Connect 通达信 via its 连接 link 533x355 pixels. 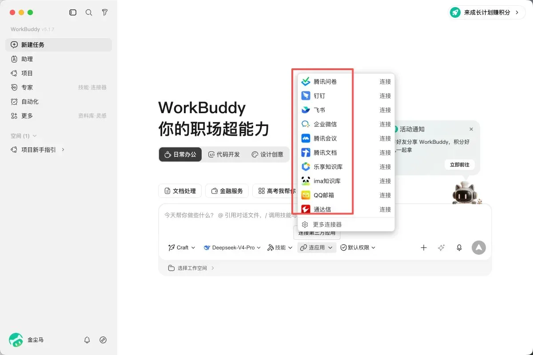[385, 209]
